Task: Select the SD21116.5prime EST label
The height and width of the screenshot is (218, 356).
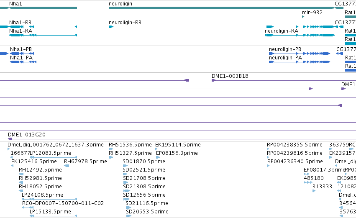Action: [147, 203]
